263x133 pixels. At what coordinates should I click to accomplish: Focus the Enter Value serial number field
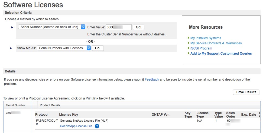pyautogui.click(x=119, y=27)
